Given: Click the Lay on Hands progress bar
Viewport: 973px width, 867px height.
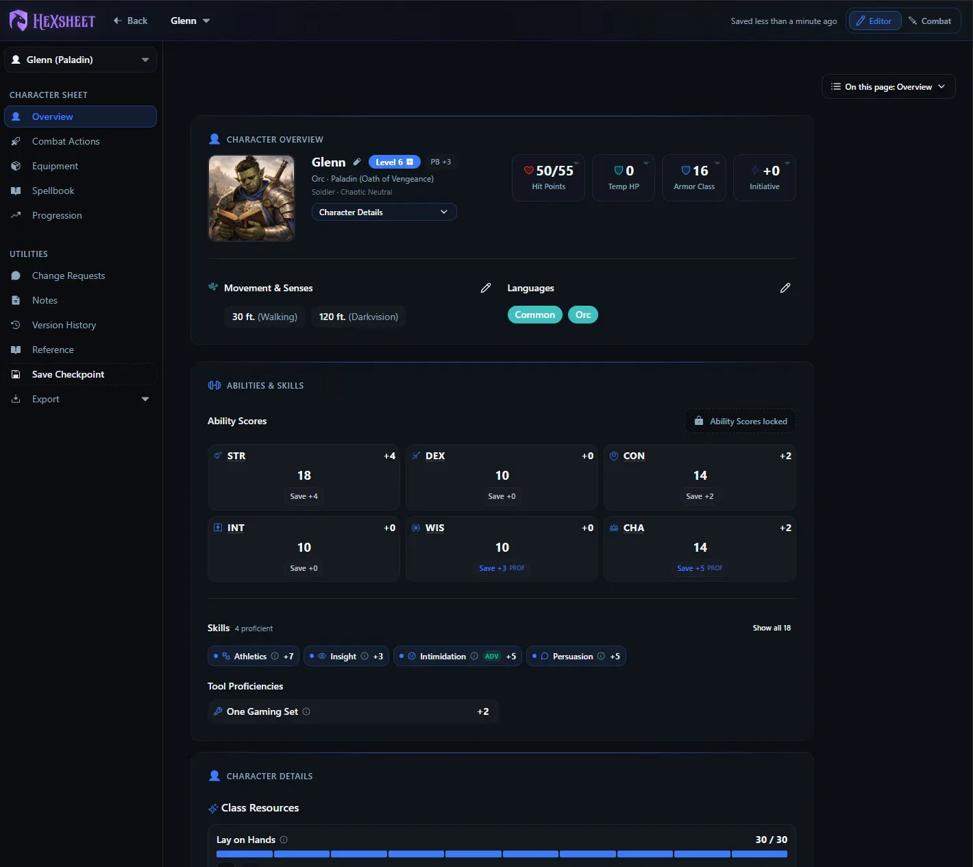Looking at the screenshot, I should 502,854.
